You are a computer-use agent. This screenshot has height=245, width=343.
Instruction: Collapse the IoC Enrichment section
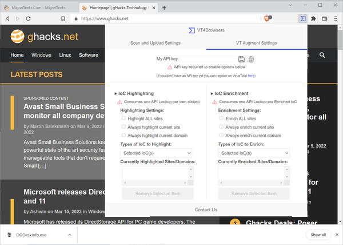229,93
